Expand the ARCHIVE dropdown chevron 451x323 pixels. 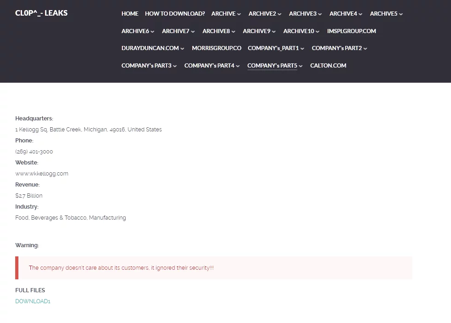[x=239, y=14]
